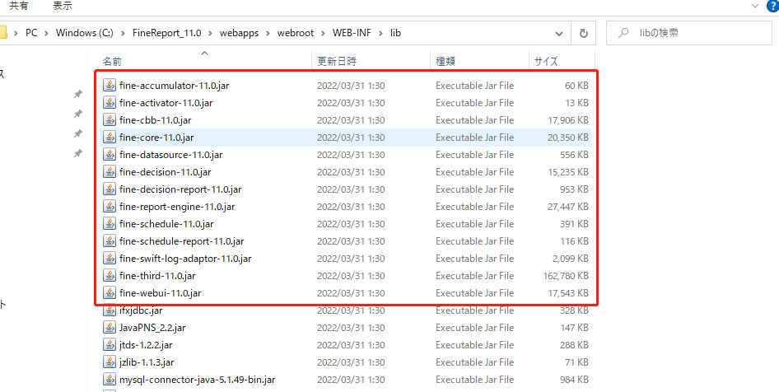Select file name fine-report-engine-11.0.jar

[177, 207]
